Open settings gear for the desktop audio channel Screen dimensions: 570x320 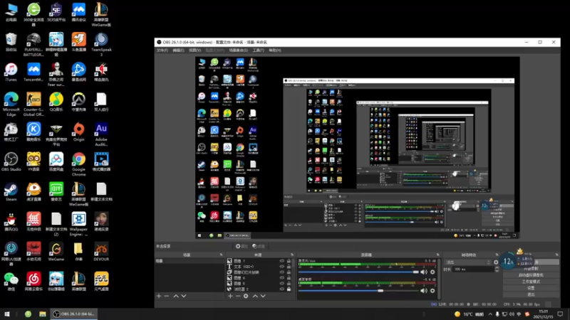tap(432, 291)
